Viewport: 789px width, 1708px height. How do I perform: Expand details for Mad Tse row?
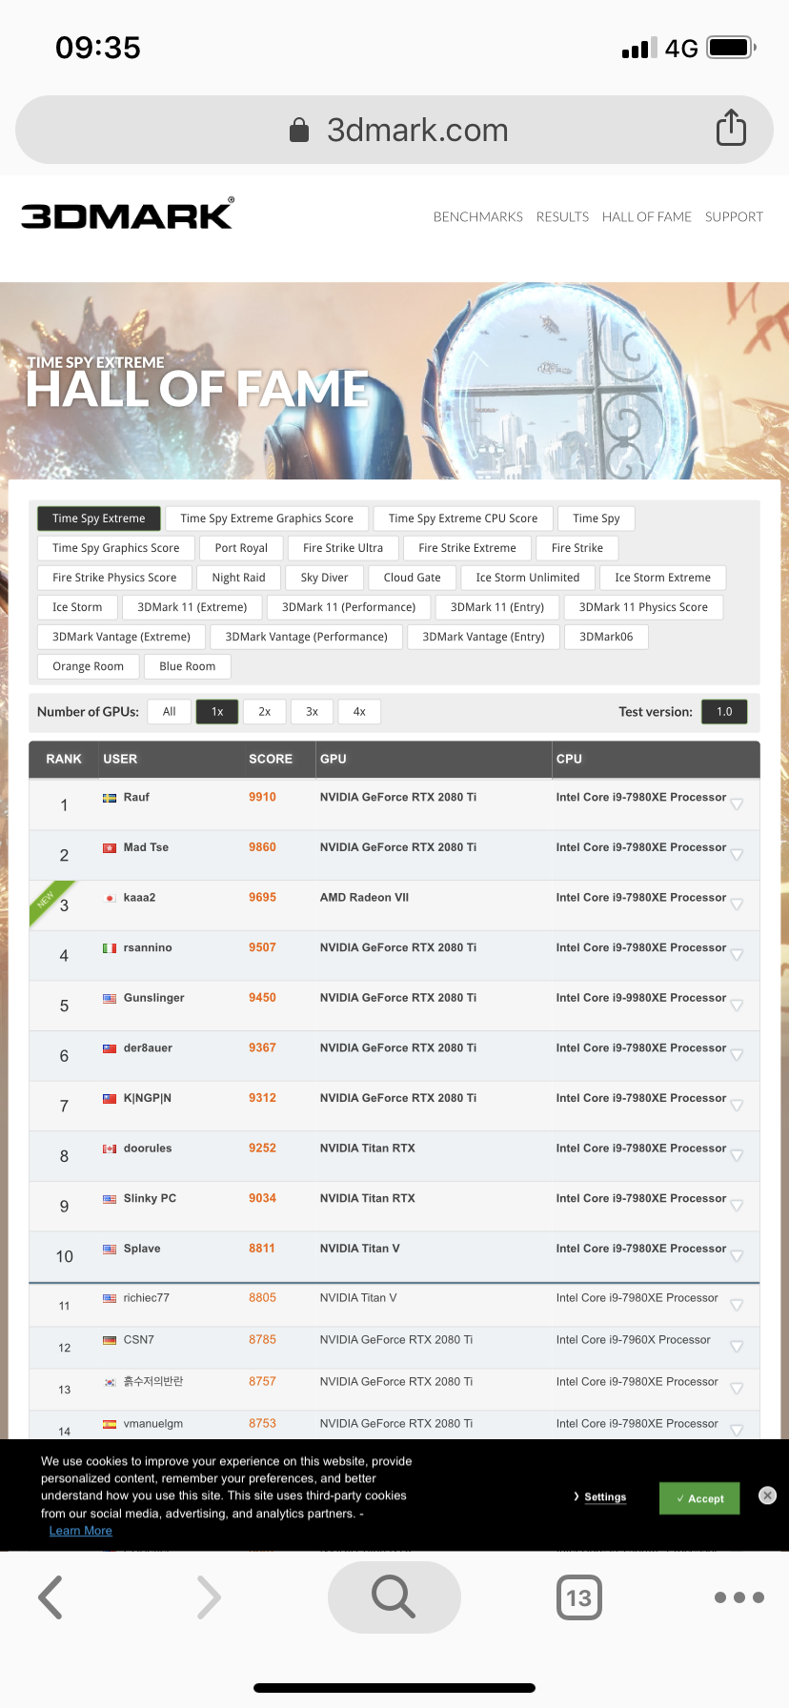coord(737,855)
